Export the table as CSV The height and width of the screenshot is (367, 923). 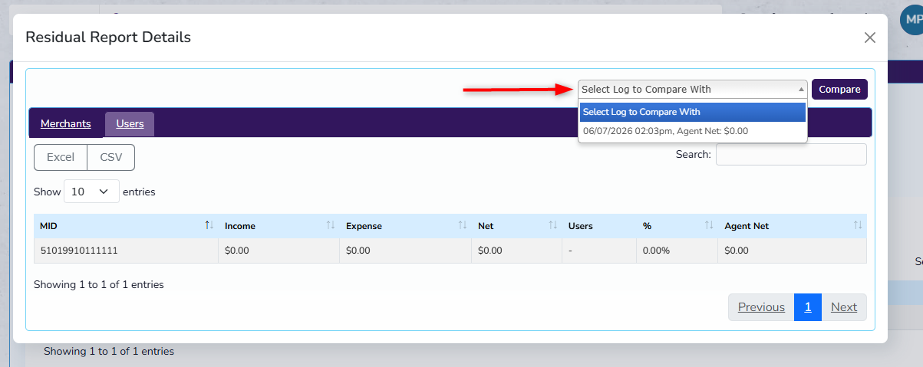coord(111,157)
